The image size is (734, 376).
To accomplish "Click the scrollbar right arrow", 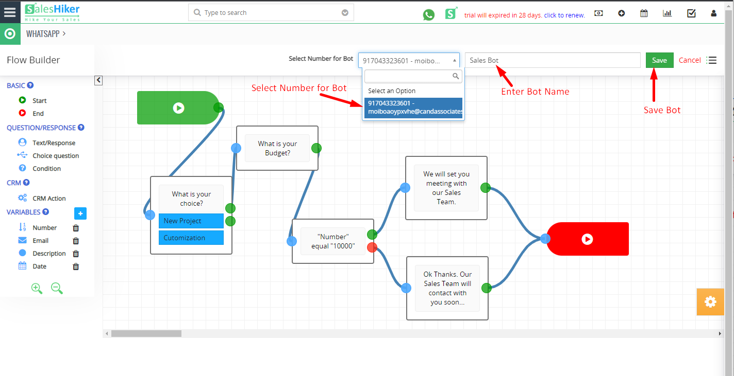I will click(721, 333).
